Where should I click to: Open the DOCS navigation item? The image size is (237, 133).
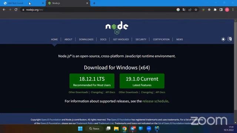pyautogui.click(x=103, y=40)
